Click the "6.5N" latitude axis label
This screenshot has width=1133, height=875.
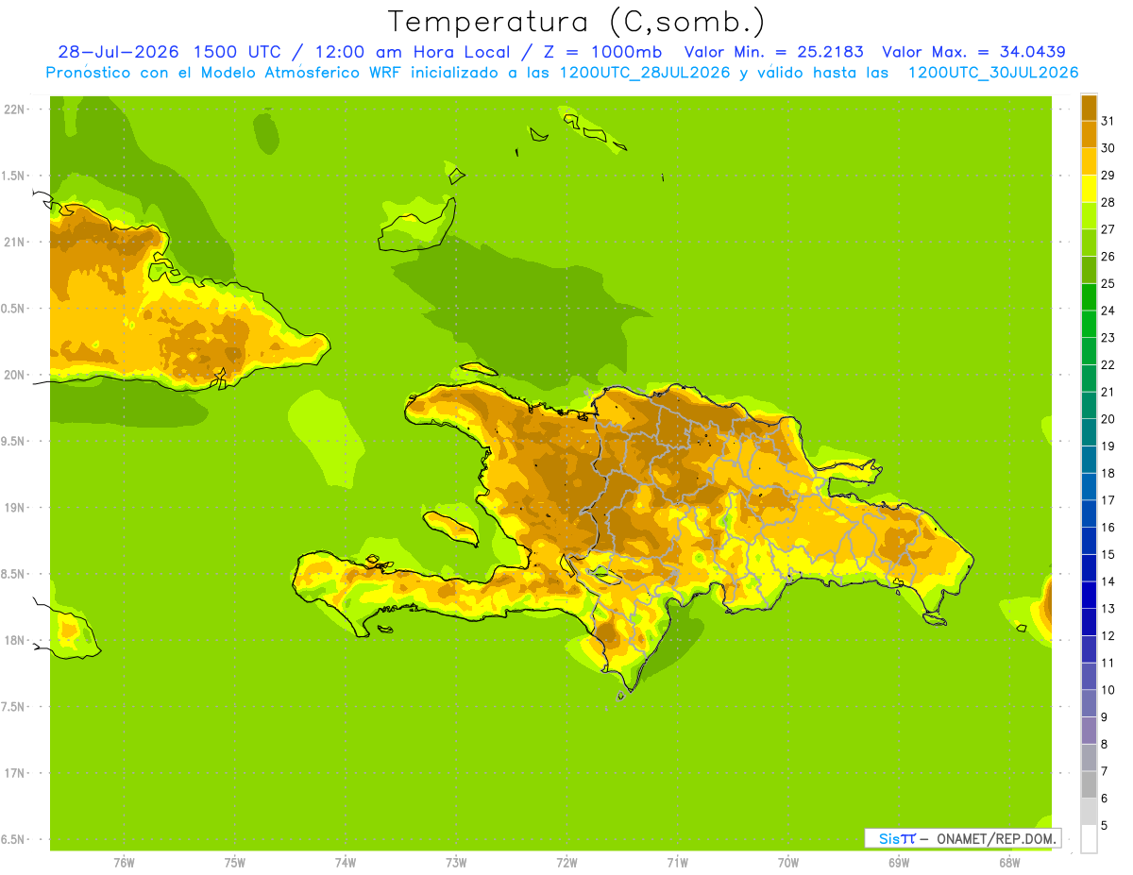tap(14, 839)
